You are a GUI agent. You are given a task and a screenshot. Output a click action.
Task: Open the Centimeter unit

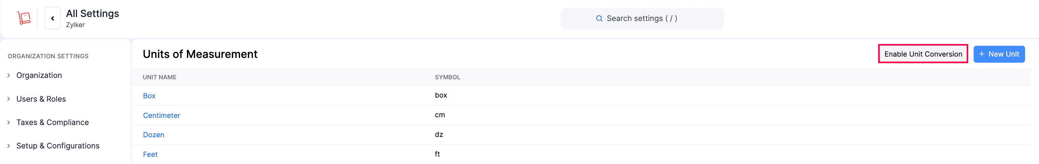(x=161, y=116)
